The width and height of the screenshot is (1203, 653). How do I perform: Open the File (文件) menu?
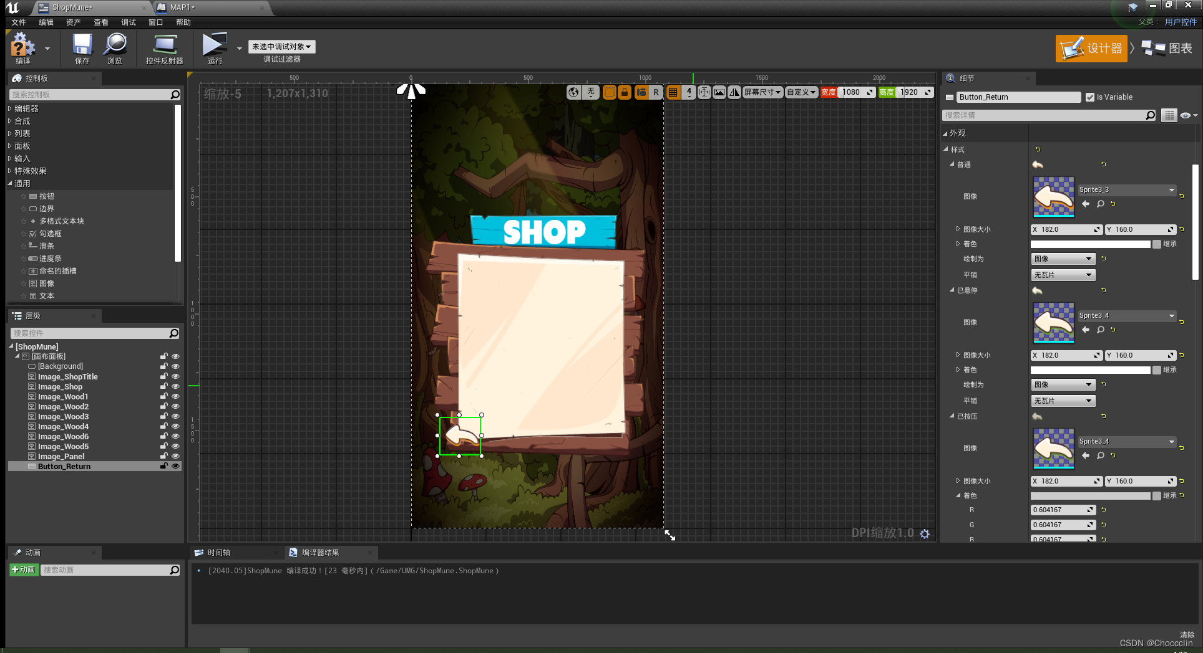pos(19,22)
